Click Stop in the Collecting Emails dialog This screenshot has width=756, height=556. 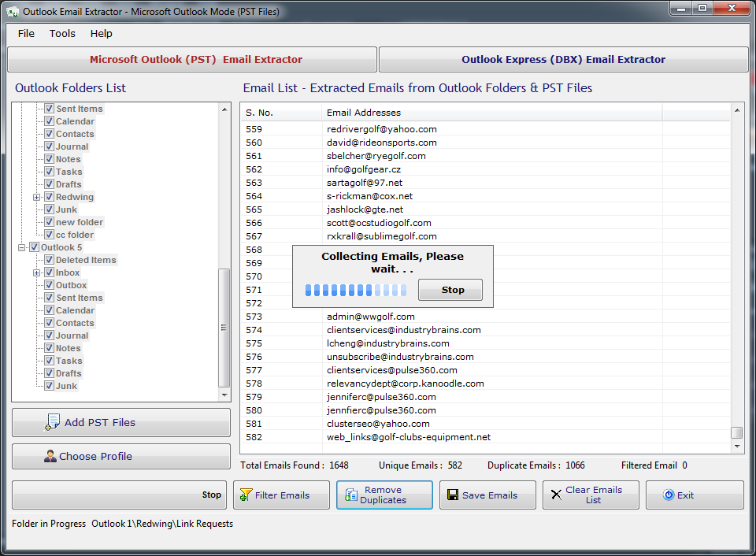click(450, 290)
